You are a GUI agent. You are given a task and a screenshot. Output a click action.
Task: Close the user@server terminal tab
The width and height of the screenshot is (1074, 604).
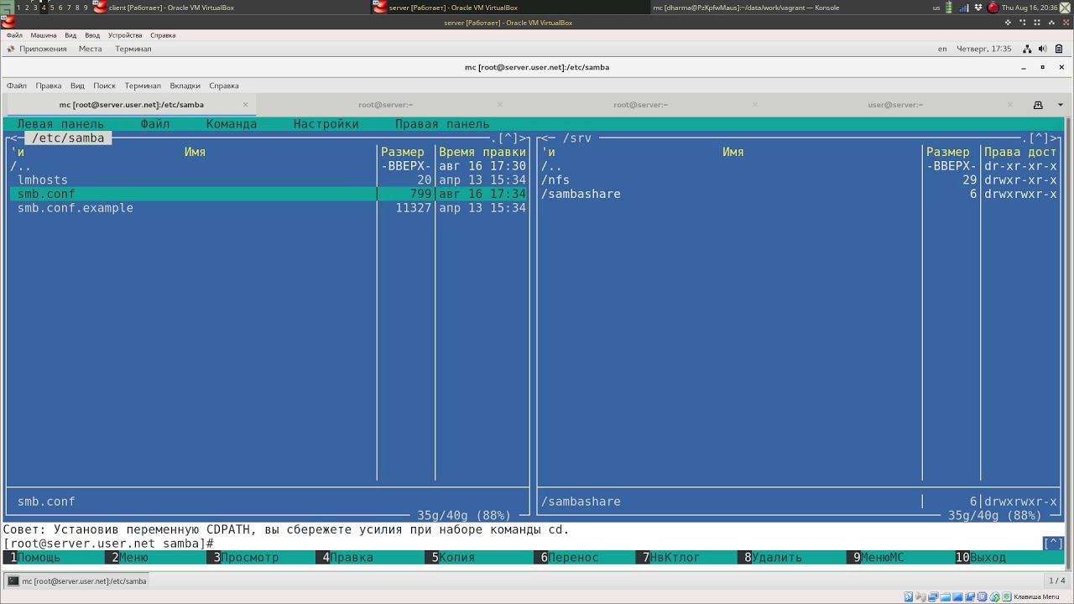pos(1010,105)
